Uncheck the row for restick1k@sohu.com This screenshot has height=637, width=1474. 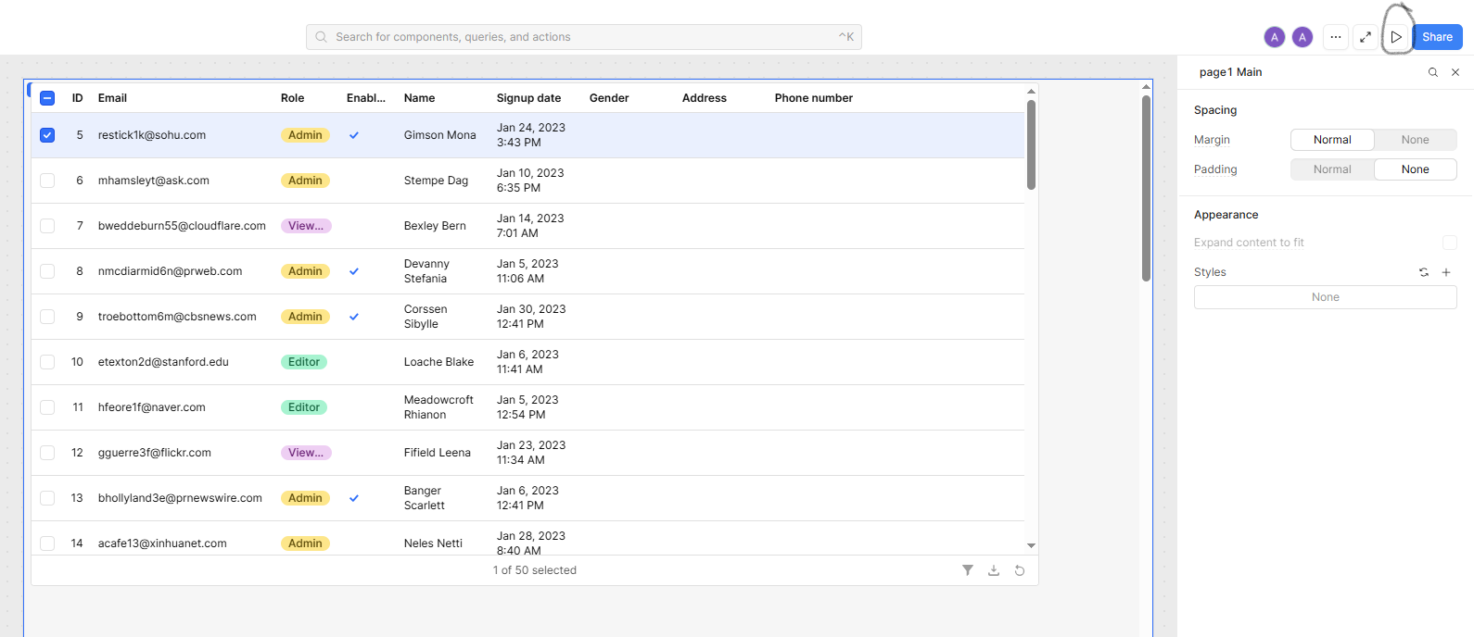pyautogui.click(x=47, y=135)
